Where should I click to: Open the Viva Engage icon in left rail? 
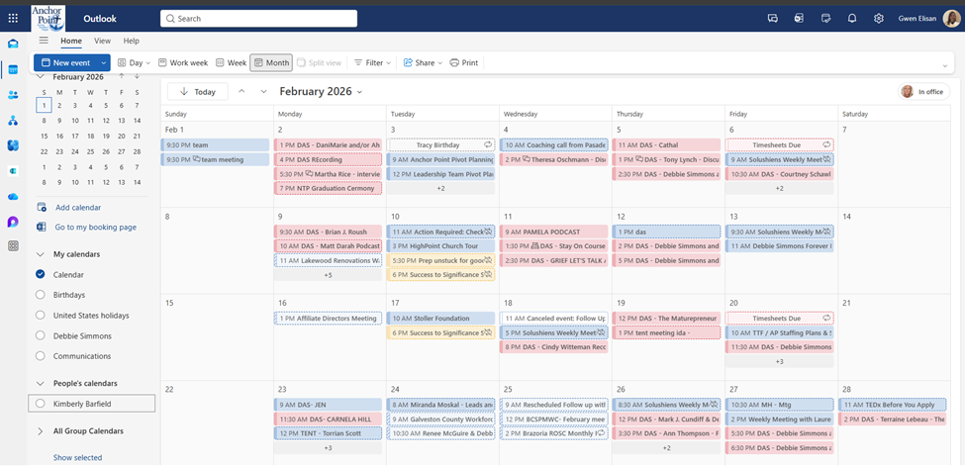[13, 145]
